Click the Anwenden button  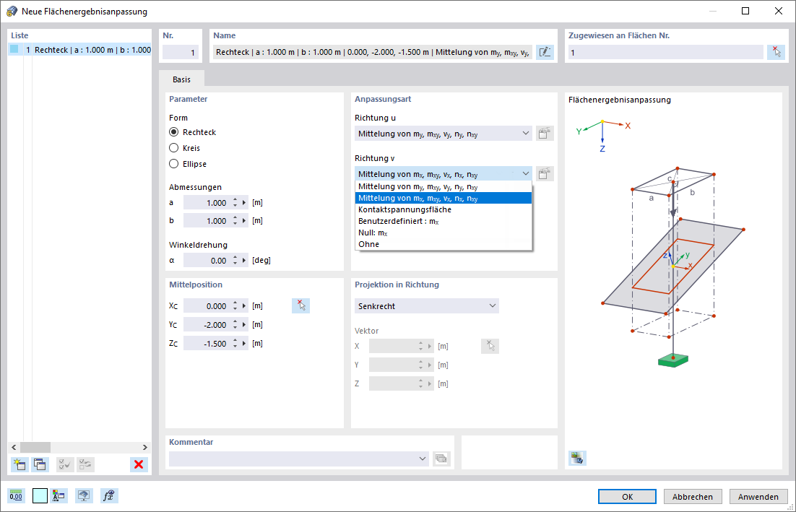pyautogui.click(x=758, y=496)
